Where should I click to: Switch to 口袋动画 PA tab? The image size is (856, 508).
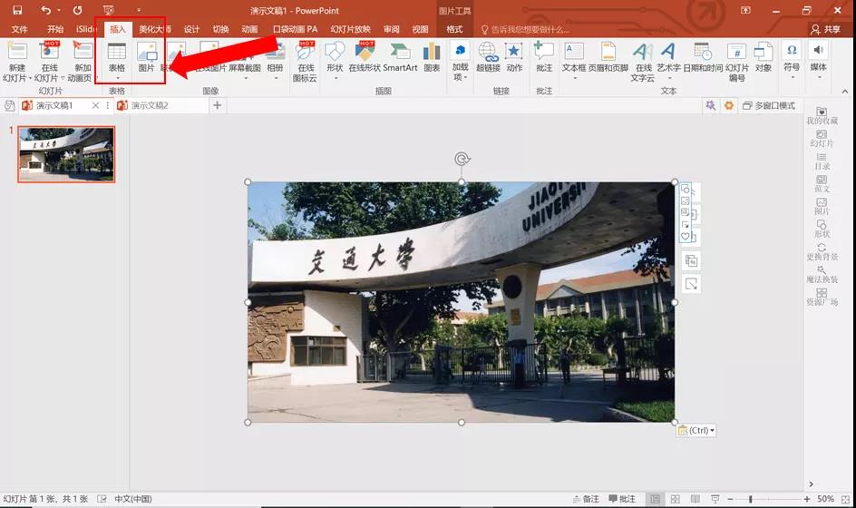[295, 29]
